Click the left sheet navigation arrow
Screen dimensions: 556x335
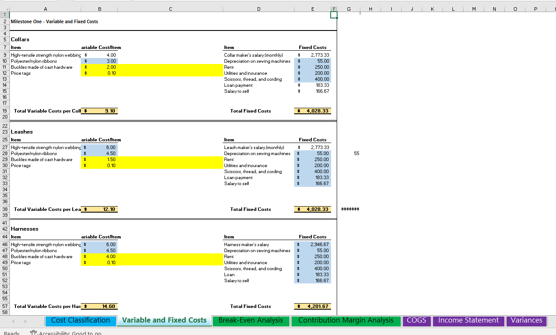[x=13, y=321]
